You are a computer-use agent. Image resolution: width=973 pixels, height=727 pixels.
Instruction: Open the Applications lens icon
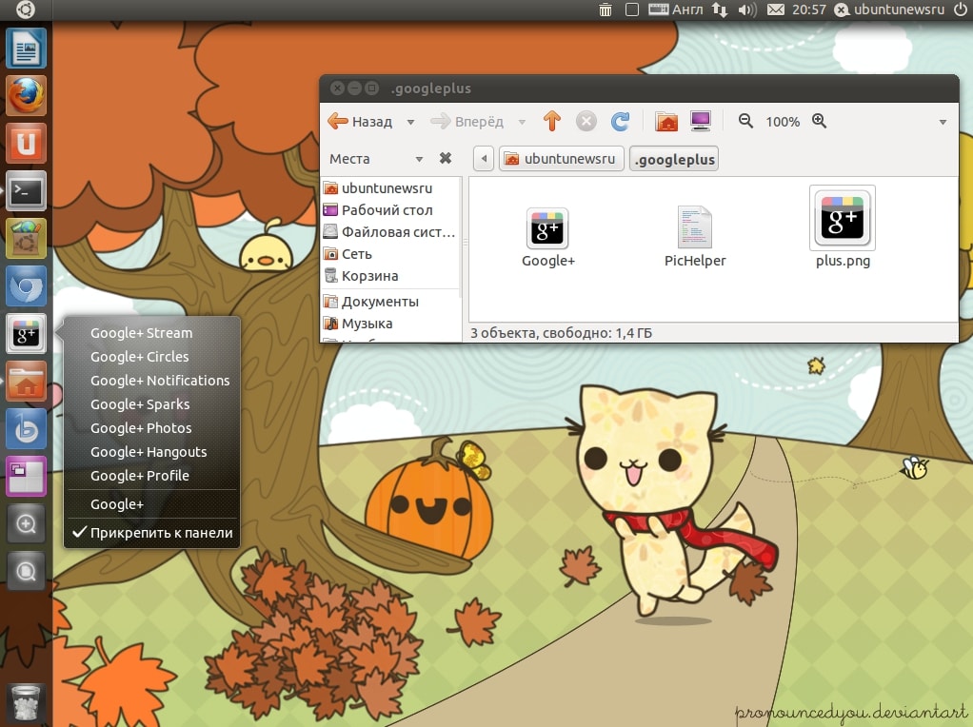26,524
